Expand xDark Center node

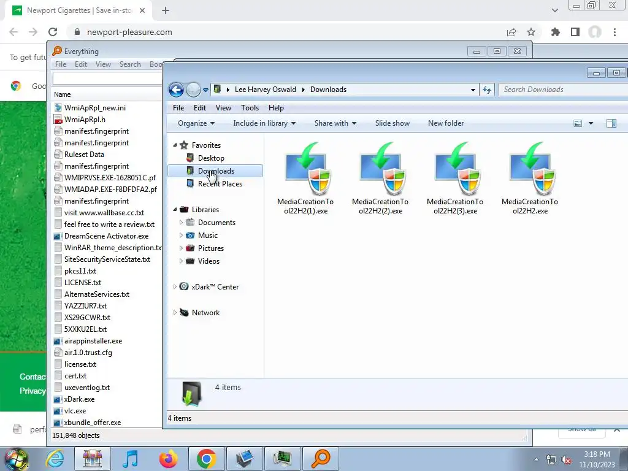pos(175,287)
